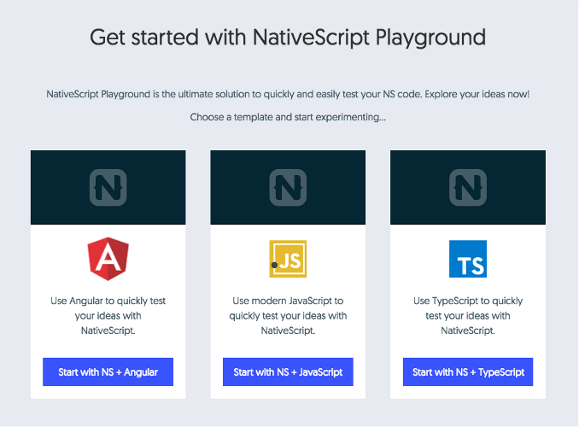Click the NativeScript logo in JavaScript card header
Screen dimensions: 579x427
click(288, 187)
